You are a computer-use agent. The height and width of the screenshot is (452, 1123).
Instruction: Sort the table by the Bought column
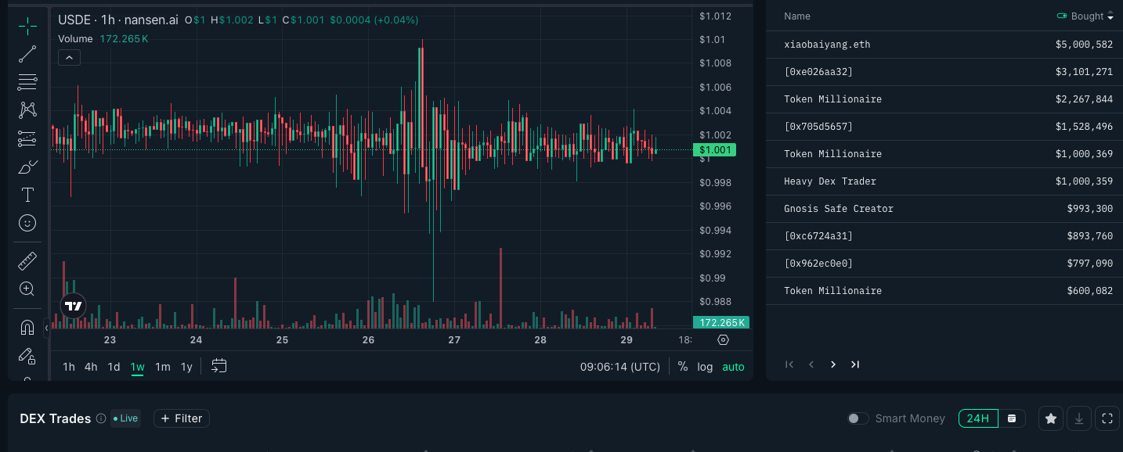click(1089, 16)
